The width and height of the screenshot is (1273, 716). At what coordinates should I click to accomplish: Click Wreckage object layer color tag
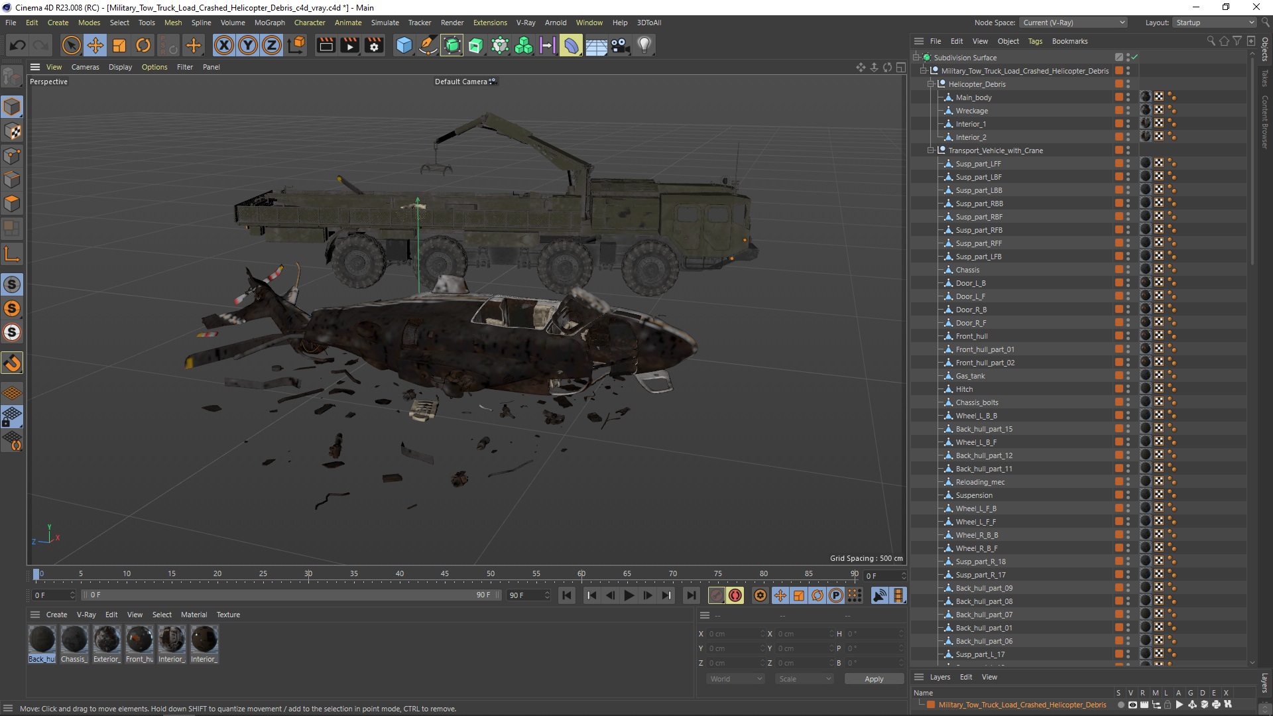pyautogui.click(x=1119, y=111)
